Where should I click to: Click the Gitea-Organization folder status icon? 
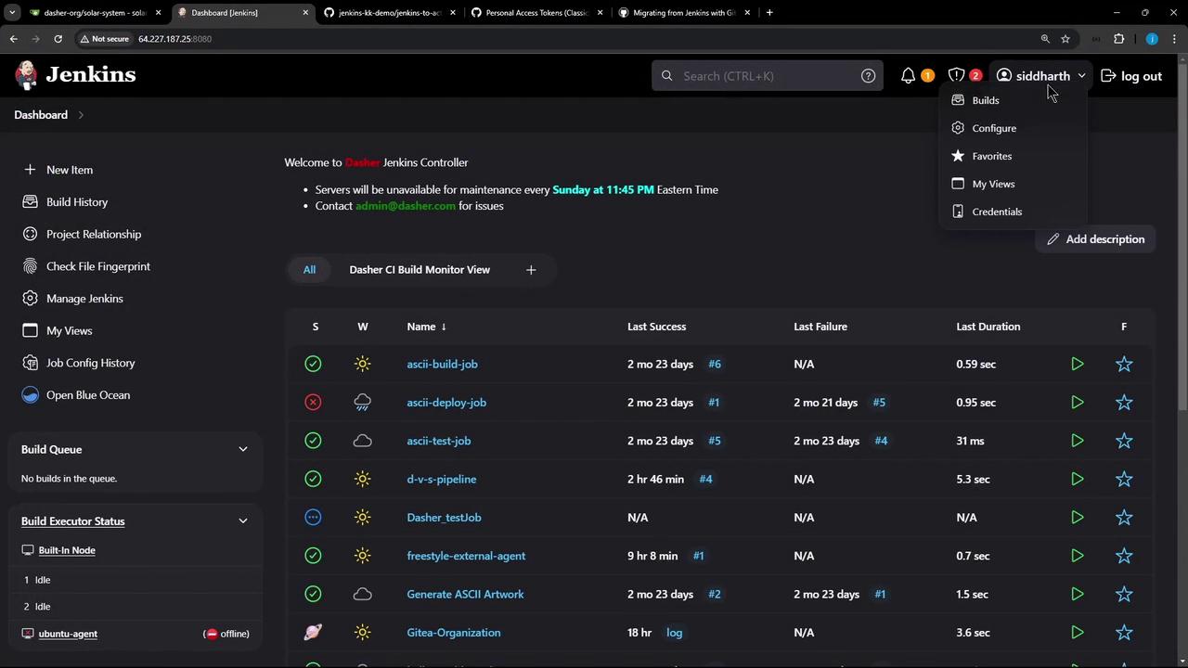(313, 633)
